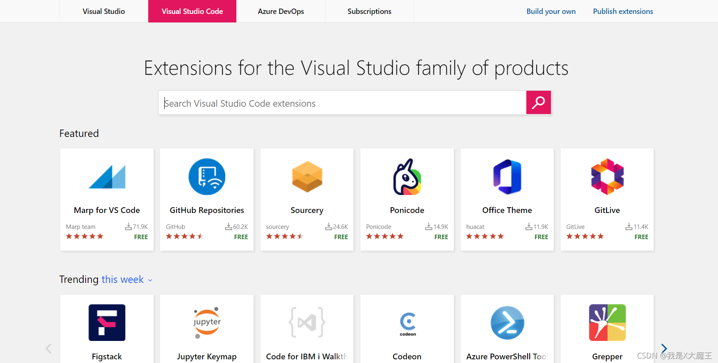
Task: Open the Sourcery orange box icon
Action: pos(307,177)
